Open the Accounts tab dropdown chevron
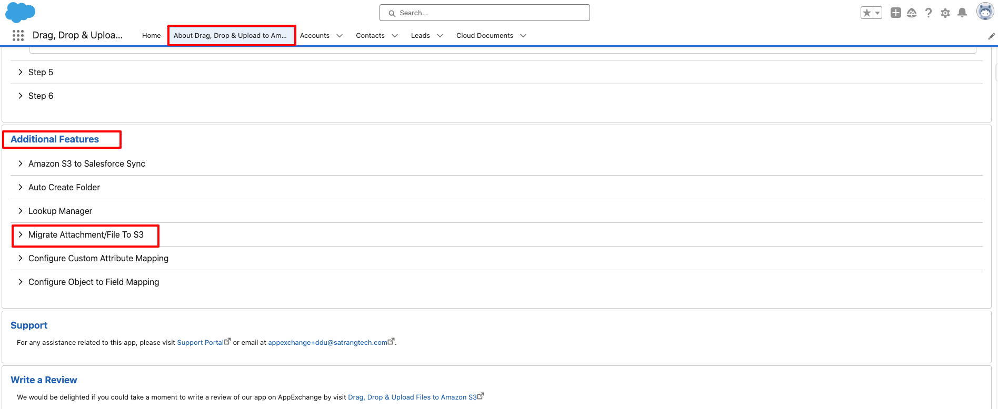This screenshot has width=998, height=409. pos(340,36)
